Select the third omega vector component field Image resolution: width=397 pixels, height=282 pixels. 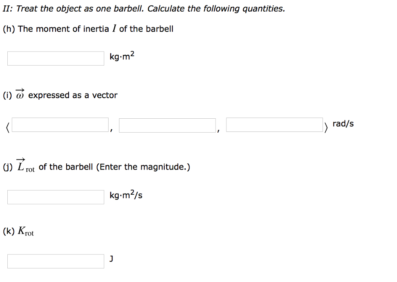click(274, 125)
